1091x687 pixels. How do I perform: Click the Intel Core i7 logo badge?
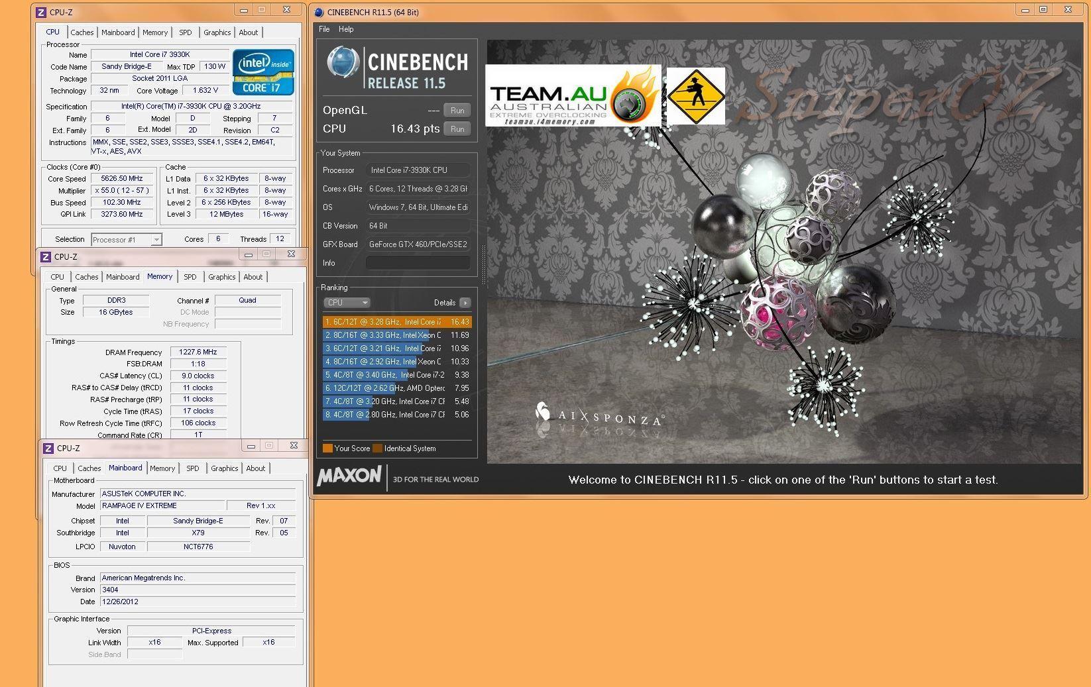click(263, 72)
